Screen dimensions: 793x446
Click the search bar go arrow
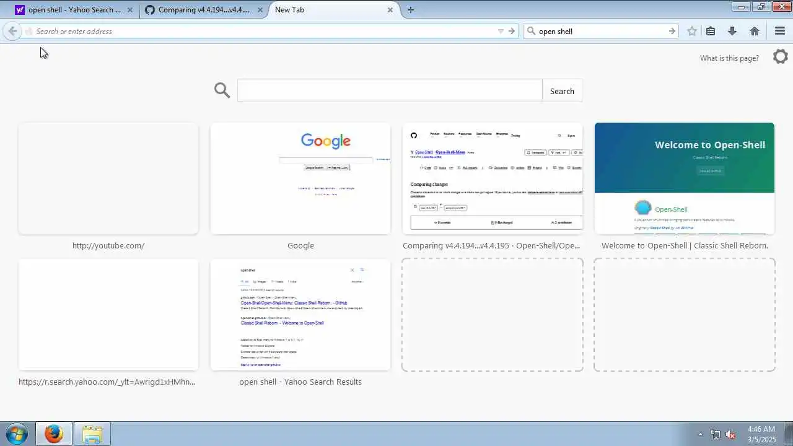(x=672, y=31)
